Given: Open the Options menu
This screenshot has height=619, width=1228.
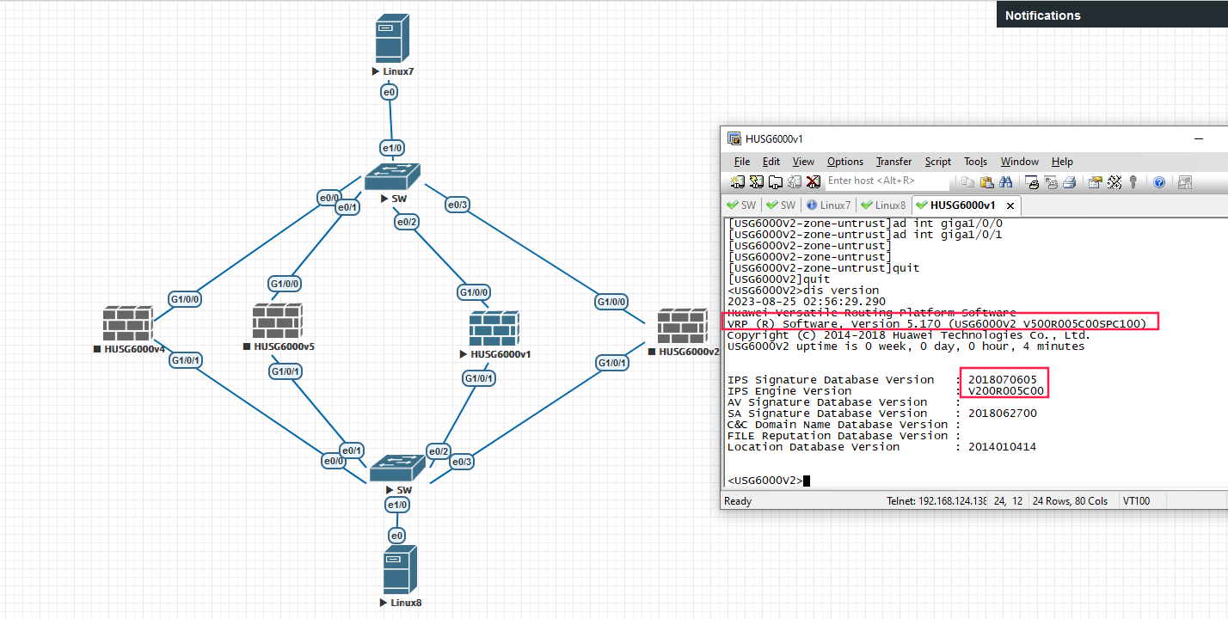Looking at the screenshot, I should [x=845, y=162].
